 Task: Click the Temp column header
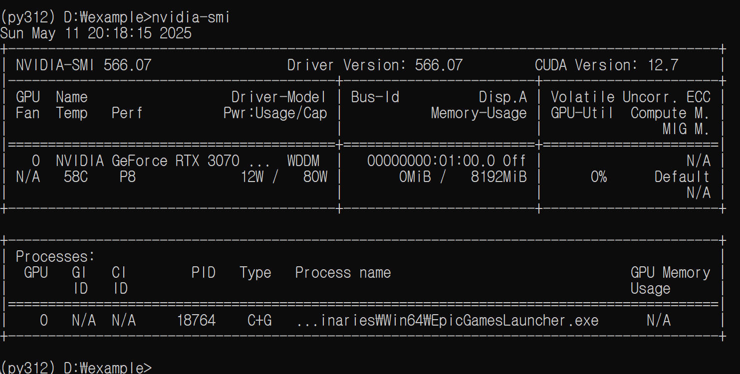click(x=71, y=113)
